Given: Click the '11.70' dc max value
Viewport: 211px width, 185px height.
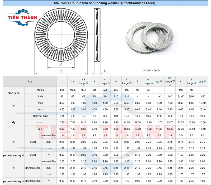Looking at the screenshot, I should 159,122.
